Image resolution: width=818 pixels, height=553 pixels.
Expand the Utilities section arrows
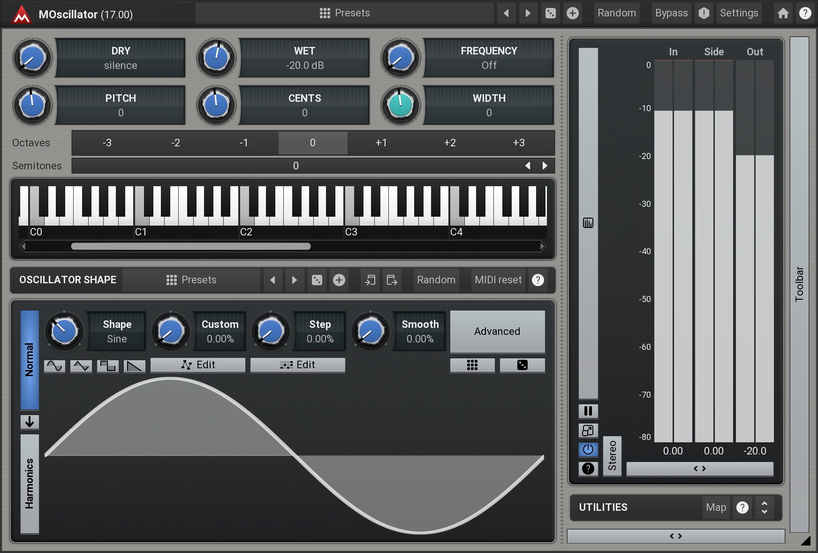point(764,508)
